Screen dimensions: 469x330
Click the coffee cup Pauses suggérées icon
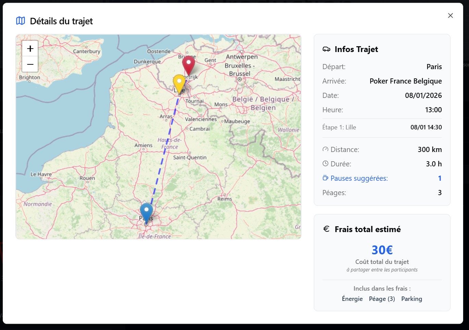325,178
